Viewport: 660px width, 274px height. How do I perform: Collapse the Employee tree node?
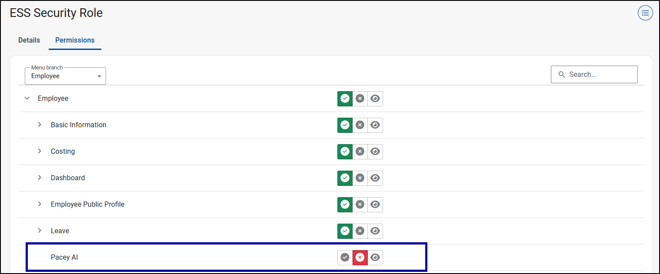coord(27,99)
